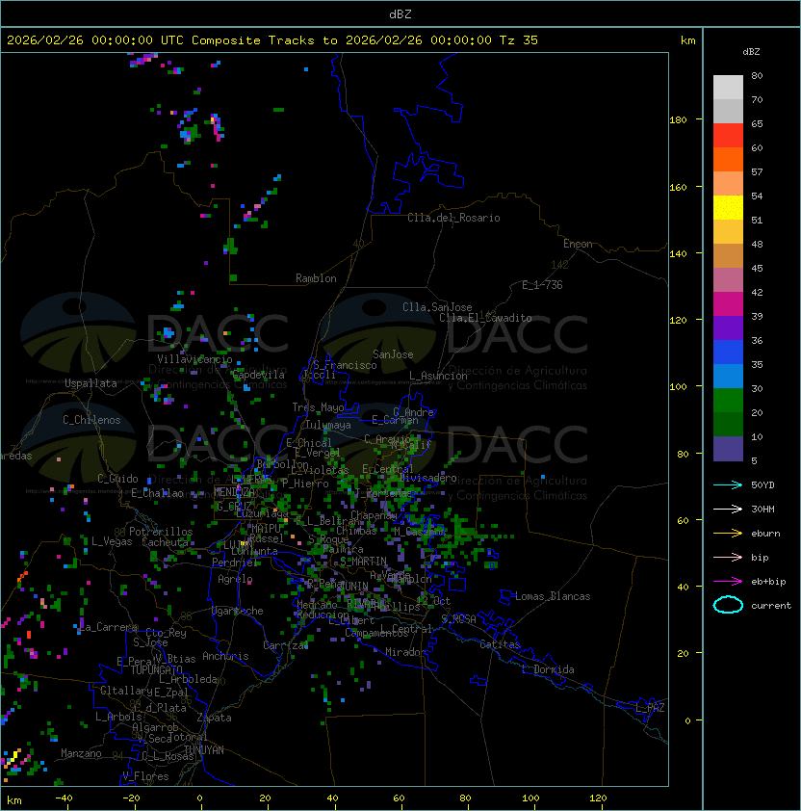Select the dark green swatch between 20 and 10 dBZ
Image resolution: width=801 pixels, height=811 pixels.
(x=728, y=424)
